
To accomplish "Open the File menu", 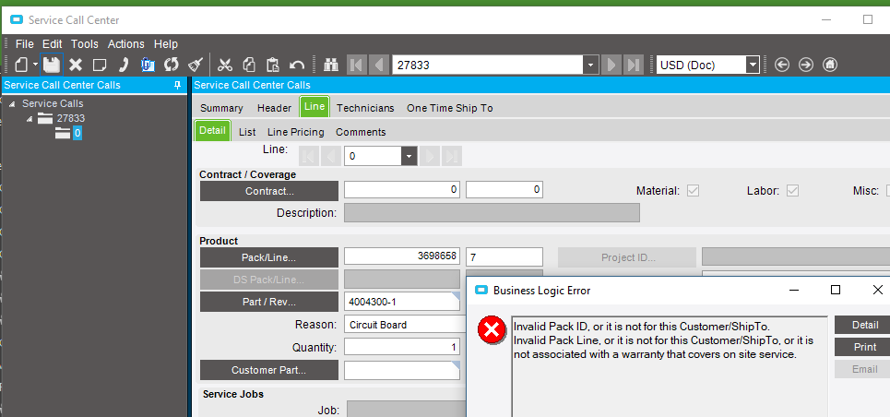I will pyautogui.click(x=24, y=43).
